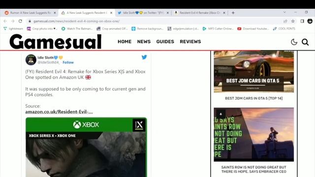Expand the tab search chevron
Image resolution: width=315 pixels, height=177 pixels.
click(x=284, y=12)
